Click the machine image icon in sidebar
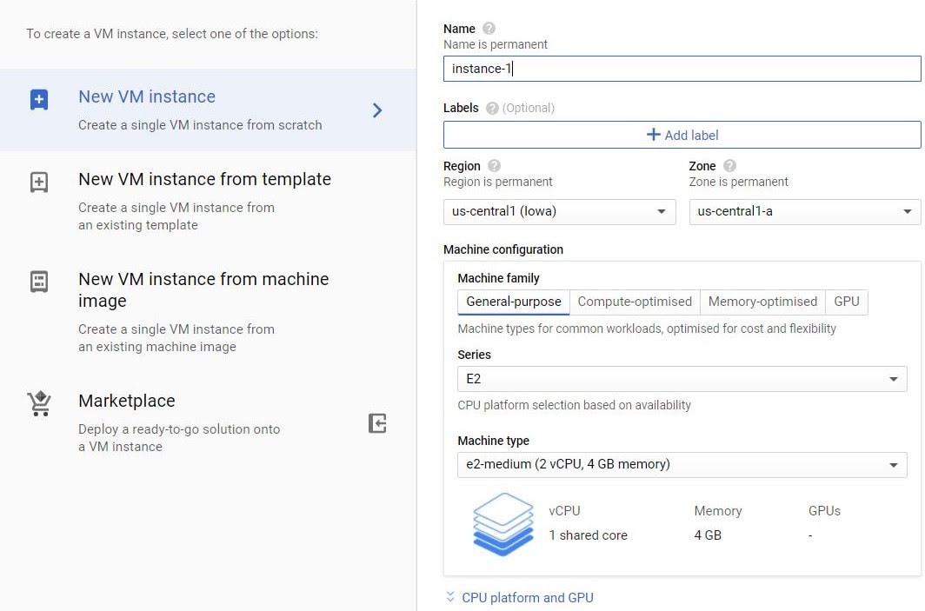The image size is (925, 611). tap(38, 281)
